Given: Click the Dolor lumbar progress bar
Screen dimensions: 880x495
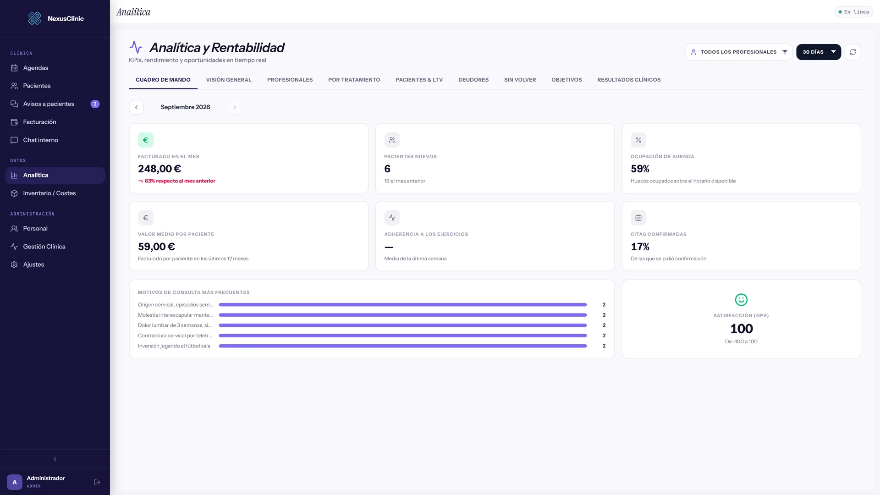Looking at the screenshot, I should pyautogui.click(x=403, y=325).
